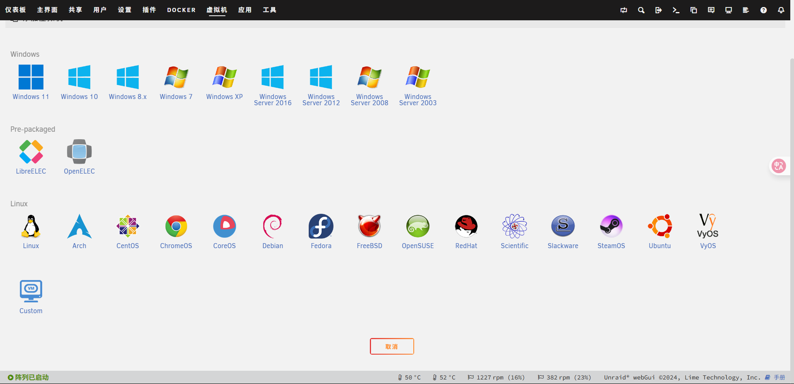
Task: Pick the Windows 7 template
Action: coord(176,82)
